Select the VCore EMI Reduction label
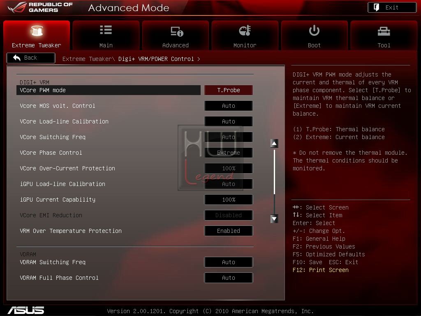Screen dimensions: 421x316 click(x=51, y=215)
